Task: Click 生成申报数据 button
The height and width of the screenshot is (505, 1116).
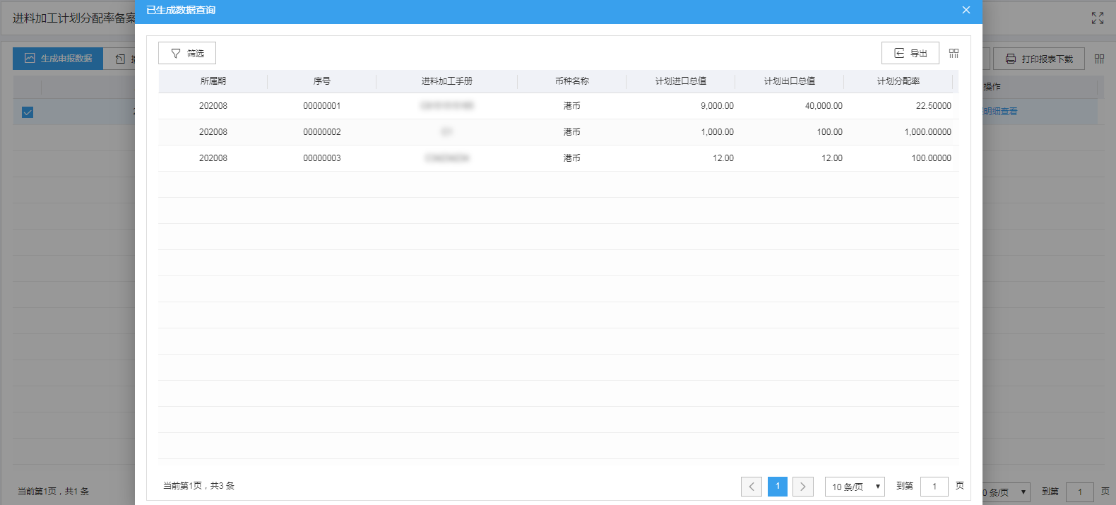Action: click(59, 59)
